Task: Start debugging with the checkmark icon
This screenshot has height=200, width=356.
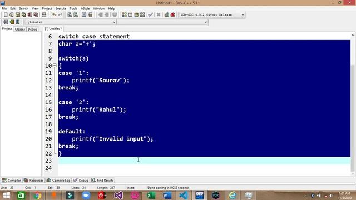Action: pyautogui.click(x=150, y=15)
